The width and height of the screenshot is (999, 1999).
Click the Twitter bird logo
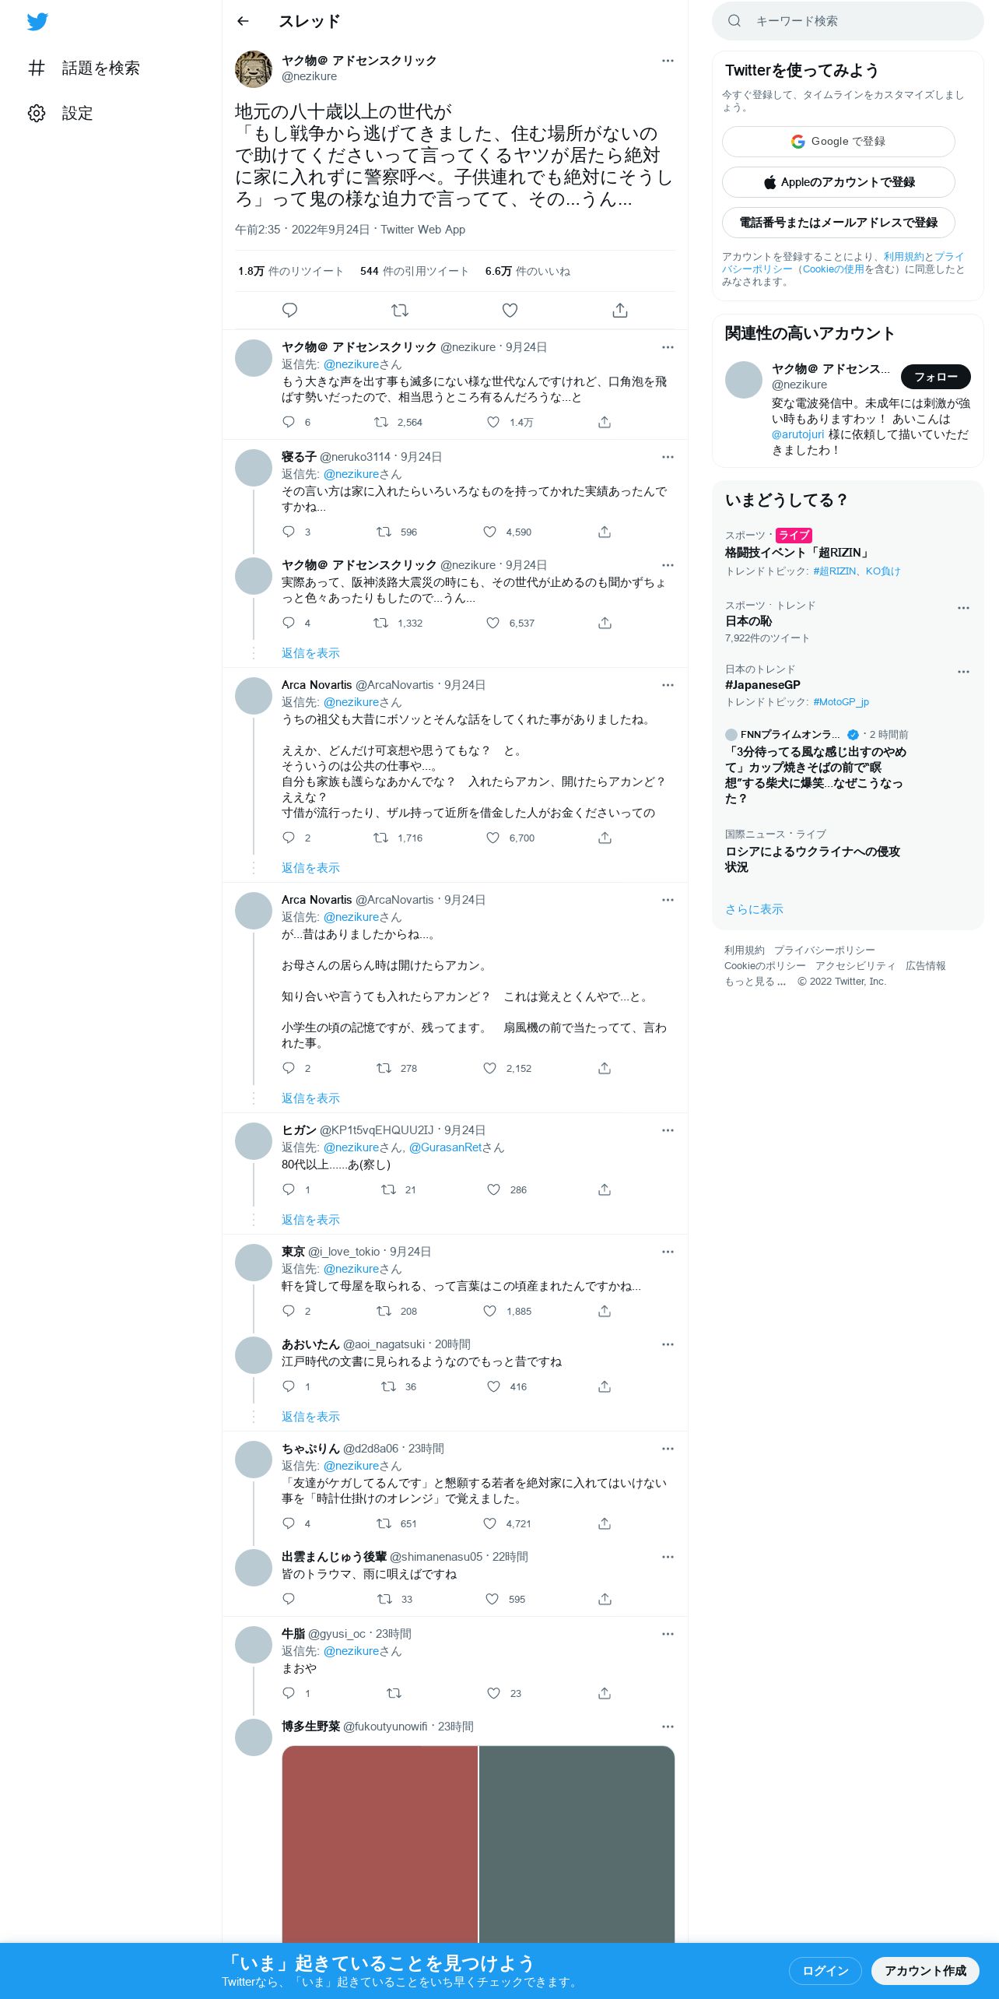click(37, 22)
